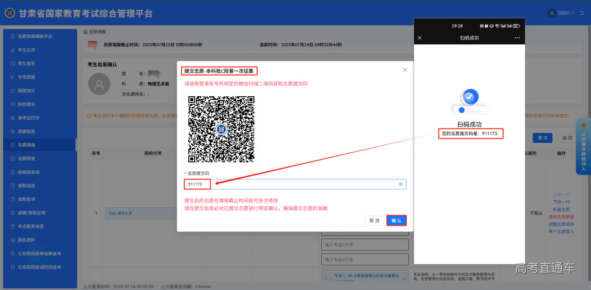Click the 照顾加分 sidebar icon
Viewport: 591px width, 290px height.
coord(13,91)
